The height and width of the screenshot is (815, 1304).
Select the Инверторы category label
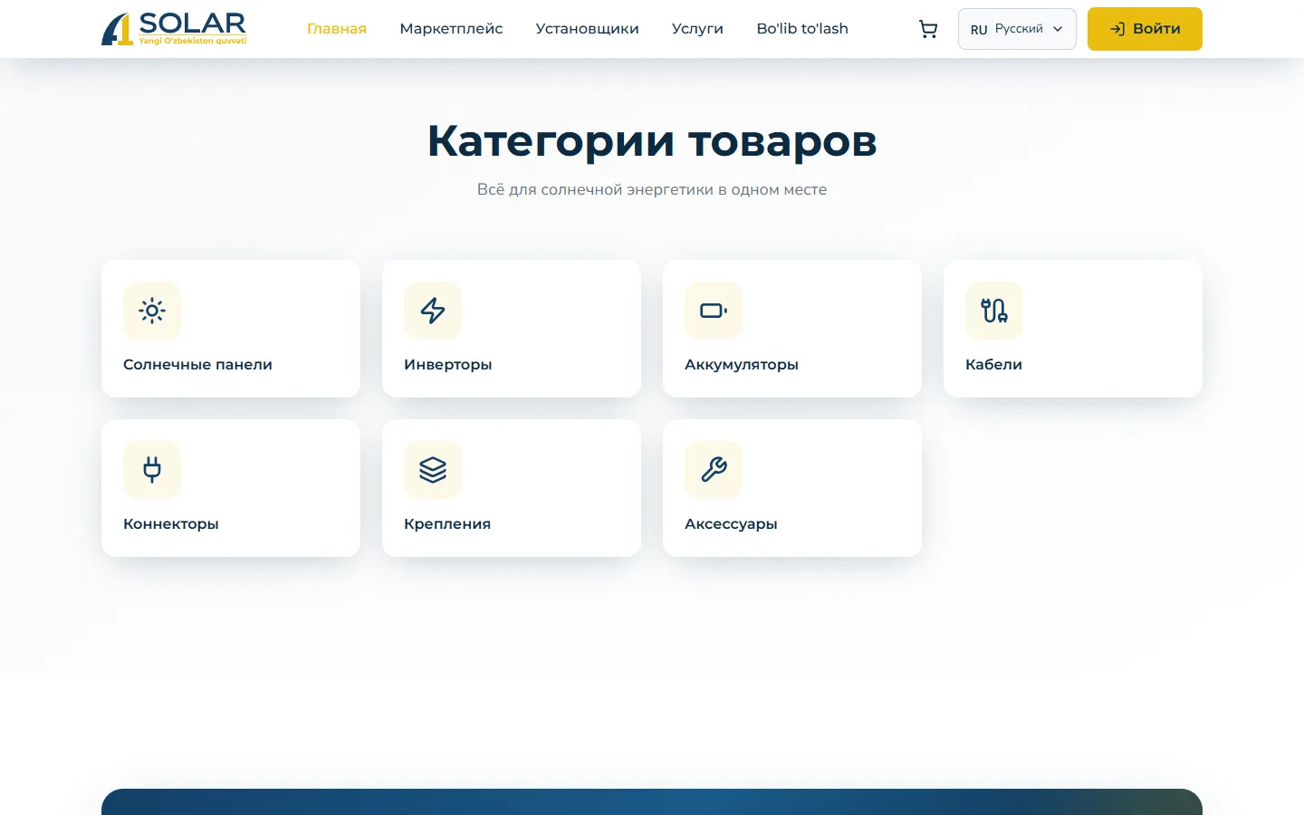coord(448,364)
